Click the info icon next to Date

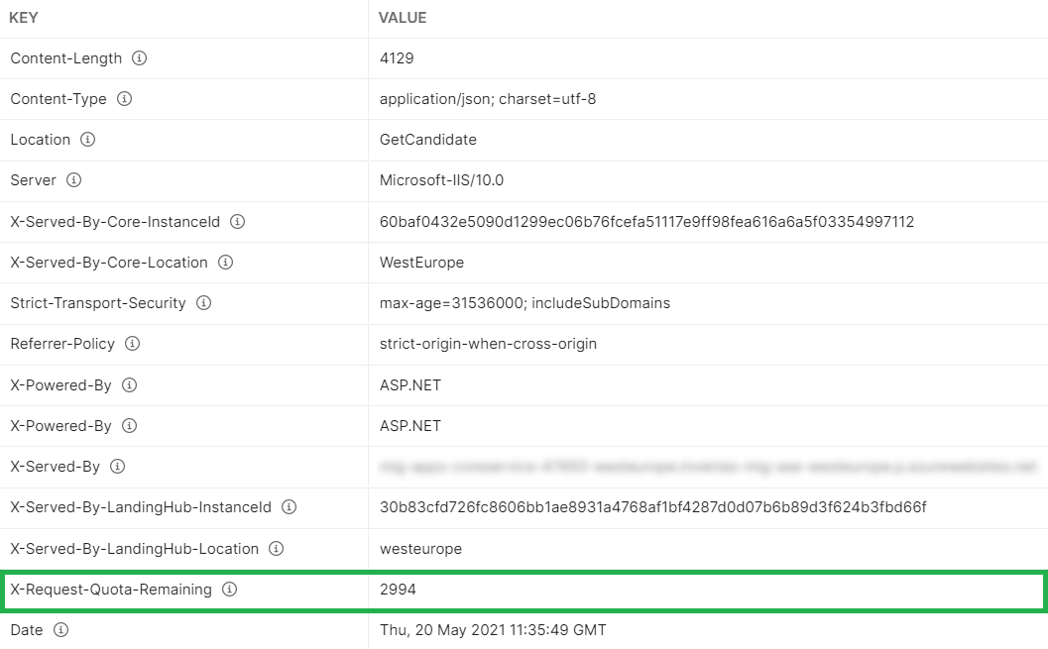pyautogui.click(x=58, y=630)
